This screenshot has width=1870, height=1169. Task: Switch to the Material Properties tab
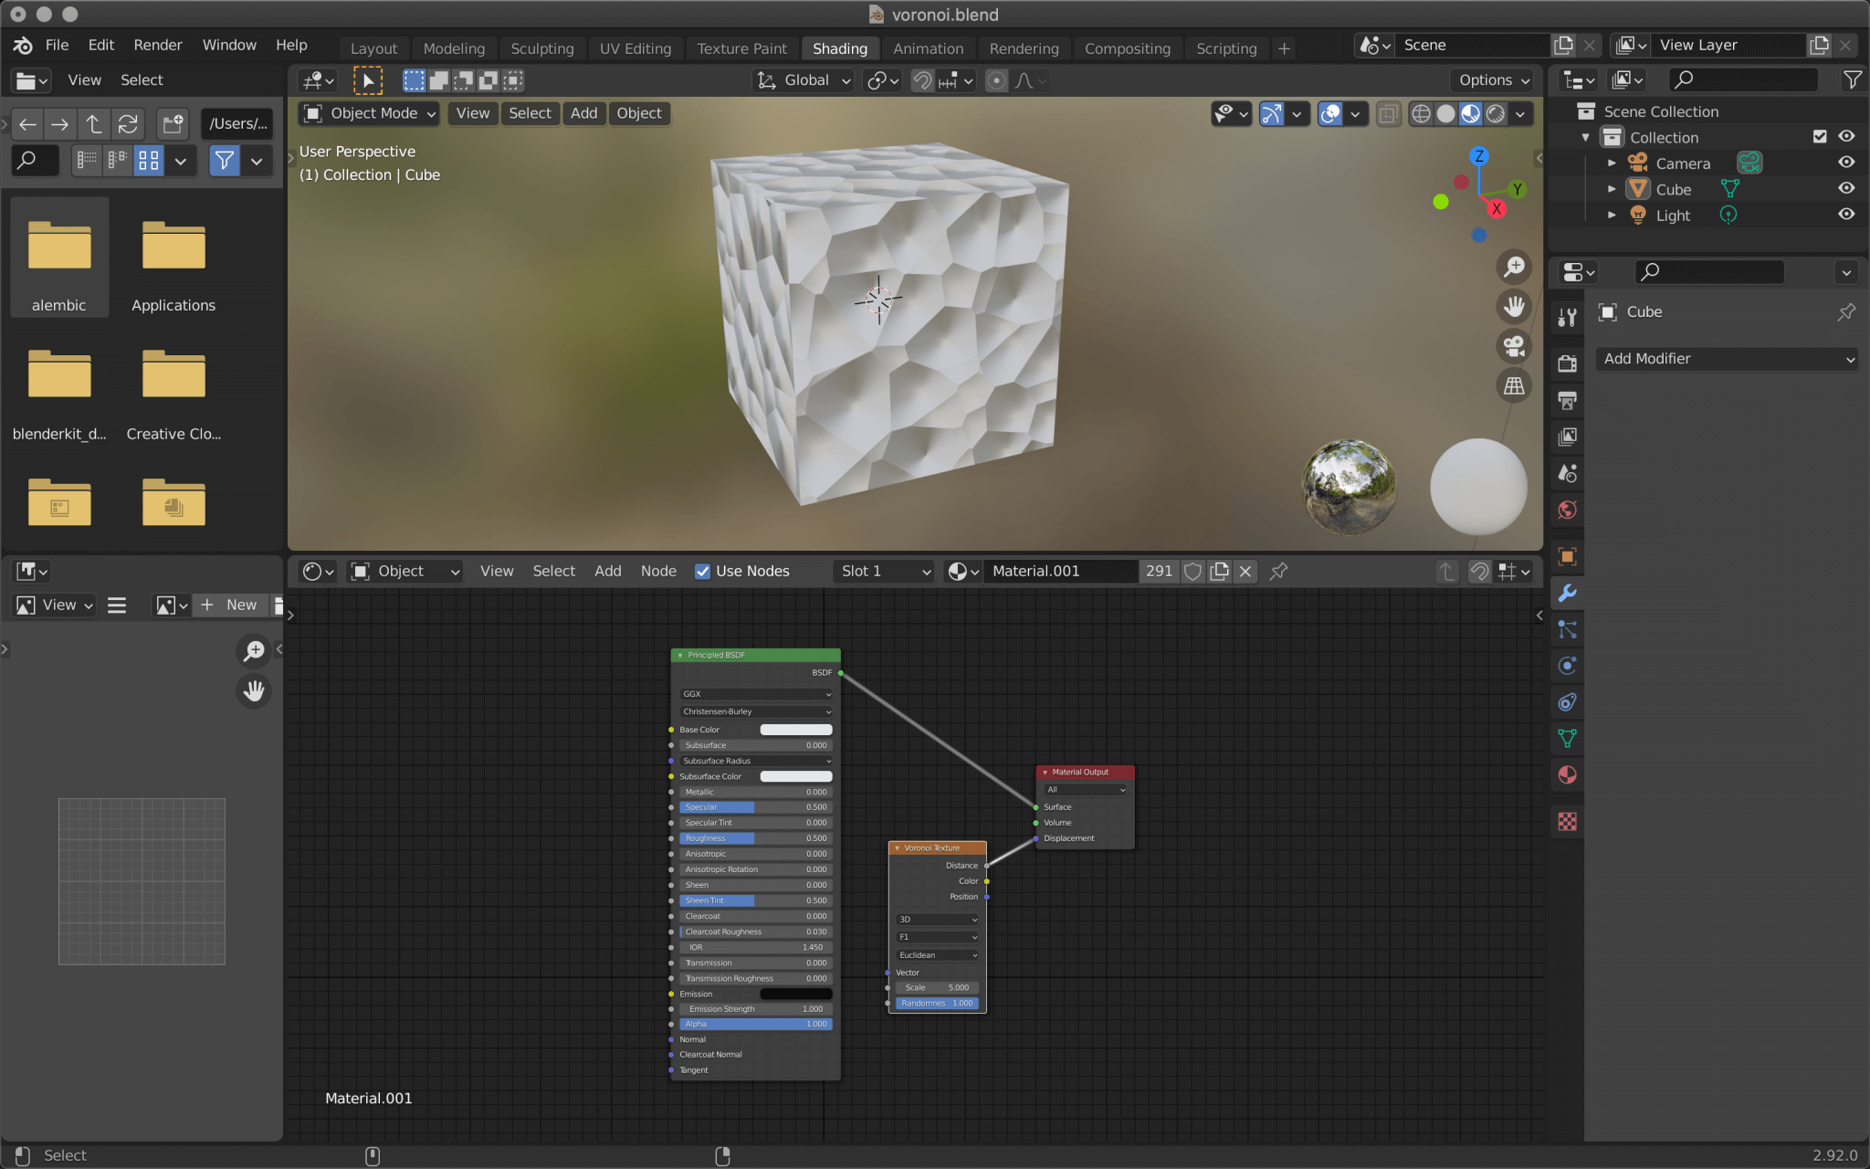click(x=1568, y=775)
